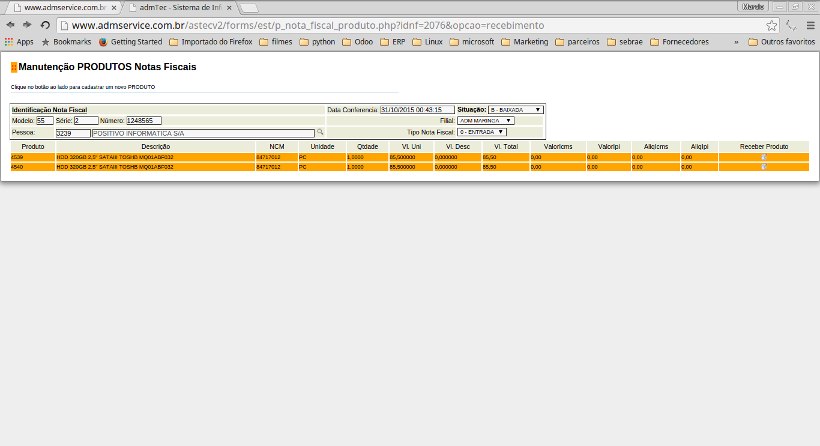Open the Apps shortcut in bookmarks bar

19,42
